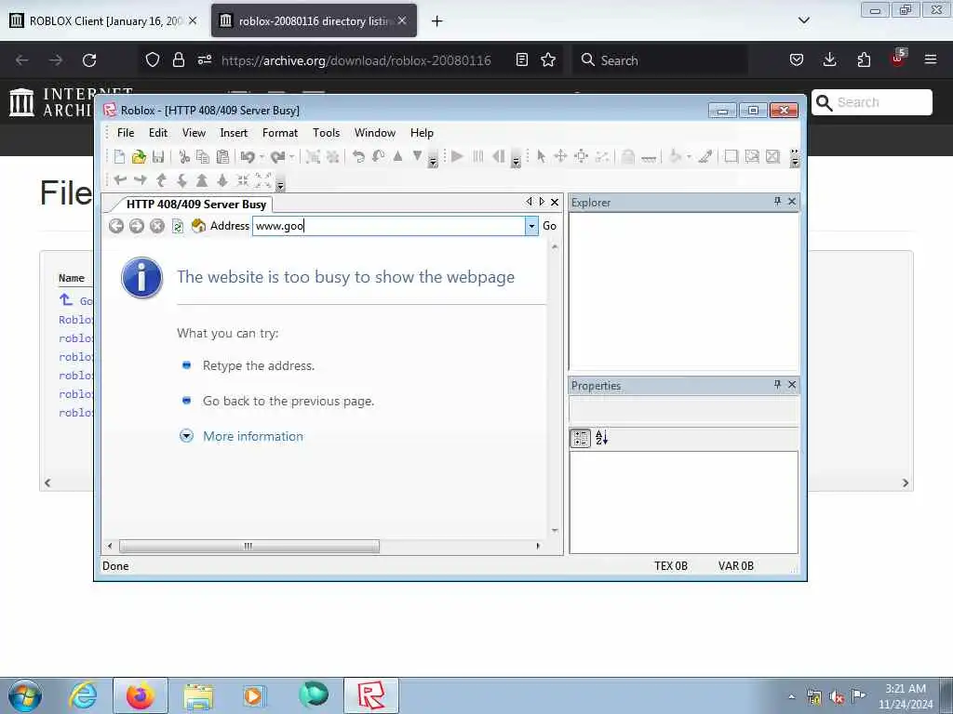Image resolution: width=953 pixels, height=714 pixels.
Task: Open Internet Explorer from taskbar
Action: coord(83,695)
